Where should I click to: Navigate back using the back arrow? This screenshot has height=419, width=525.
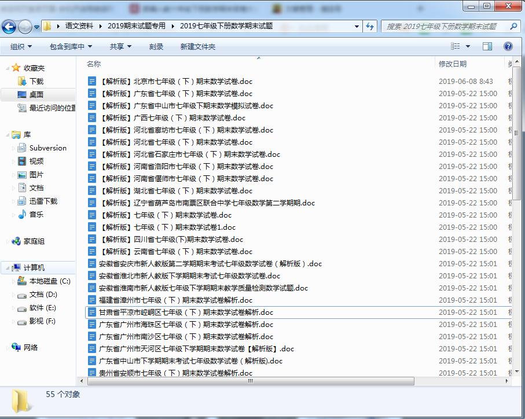[x=9, y=26]
